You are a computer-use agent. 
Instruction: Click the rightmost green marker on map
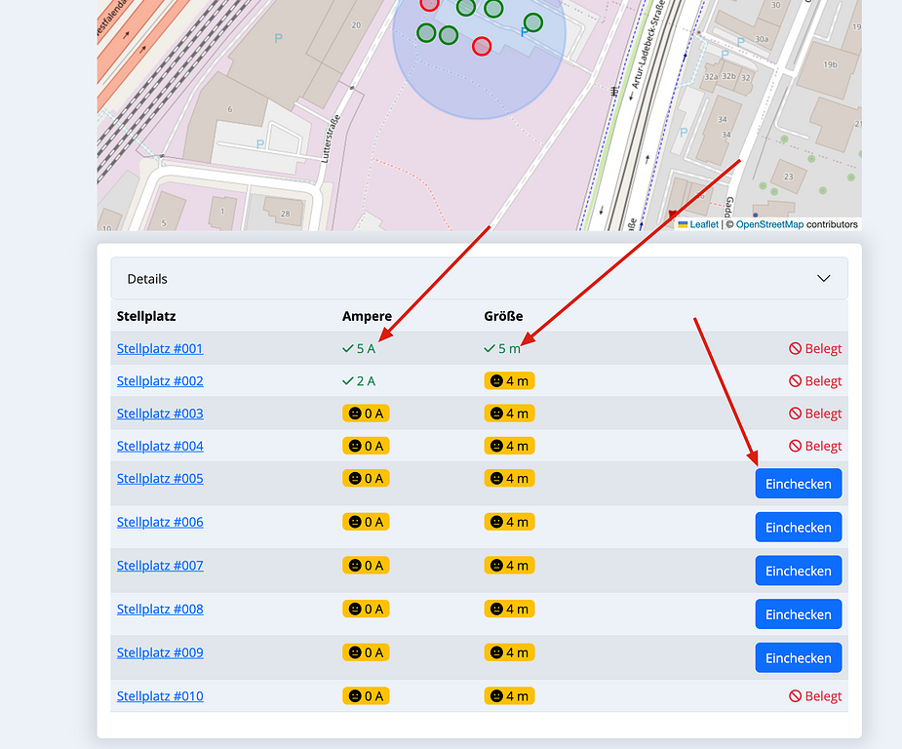point(532,22)
